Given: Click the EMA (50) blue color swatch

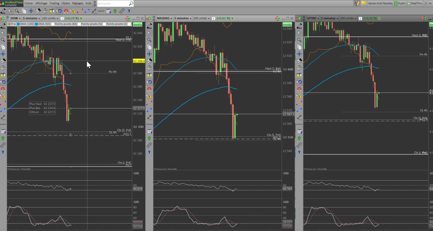Looking at the screenshot, I should pos(36,24).
